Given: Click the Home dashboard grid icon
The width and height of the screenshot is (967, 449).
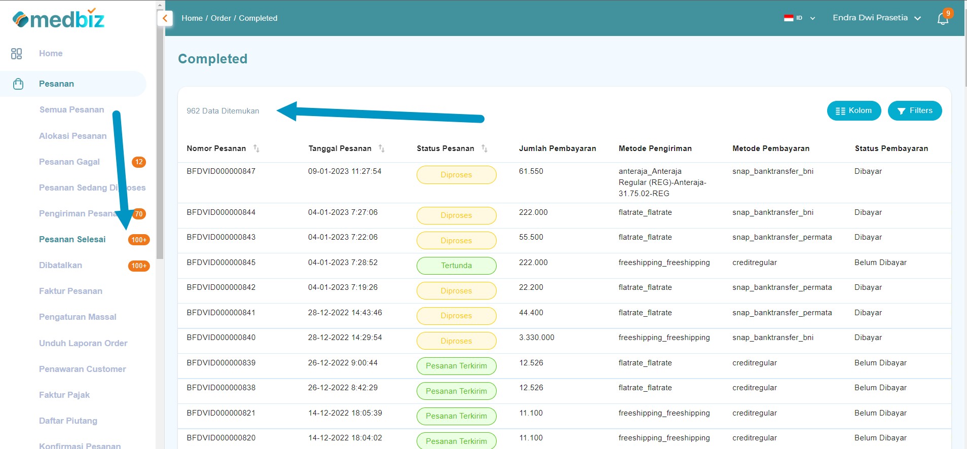Looking at the screenshot, I should pyautogui.click(x=16, y=54).
